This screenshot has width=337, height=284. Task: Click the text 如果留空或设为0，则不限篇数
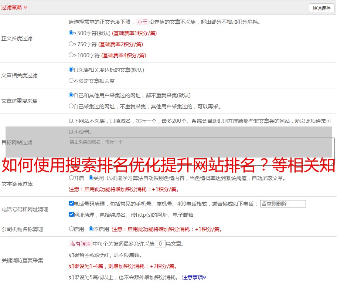click(105, 256)
